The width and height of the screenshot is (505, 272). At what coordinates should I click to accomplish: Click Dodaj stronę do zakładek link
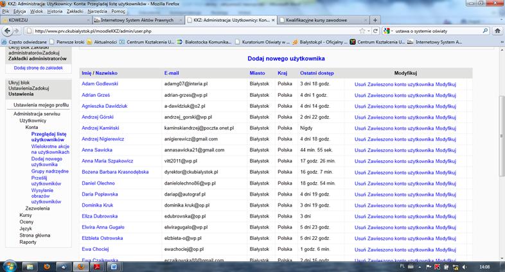coord(39,68)
